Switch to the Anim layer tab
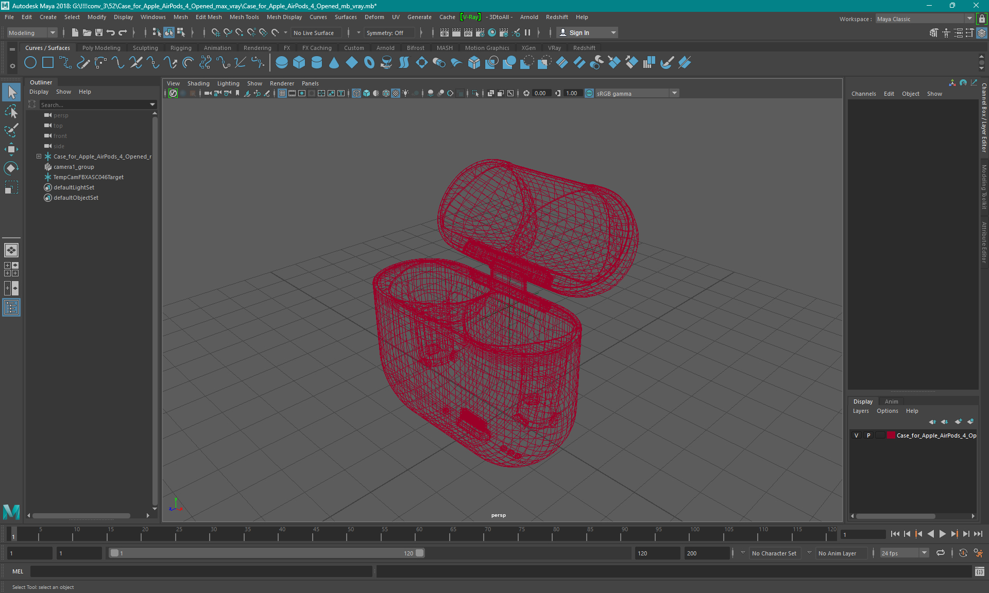The height and width of the screenshot is (593, 989). 892,402
